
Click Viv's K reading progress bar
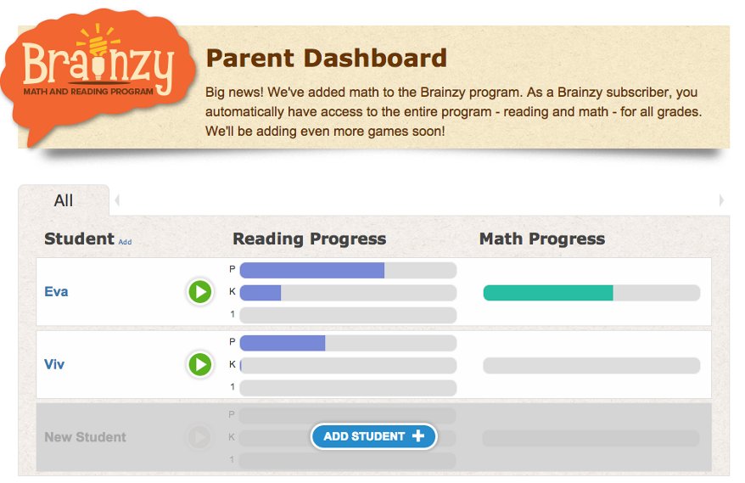pyautogui.click(x=348, y=365)
